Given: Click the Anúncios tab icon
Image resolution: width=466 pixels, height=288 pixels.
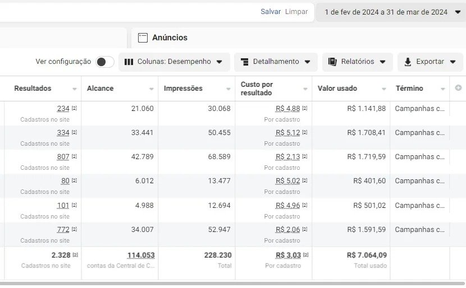Looking at the screenshot, I should pos(143,38).
